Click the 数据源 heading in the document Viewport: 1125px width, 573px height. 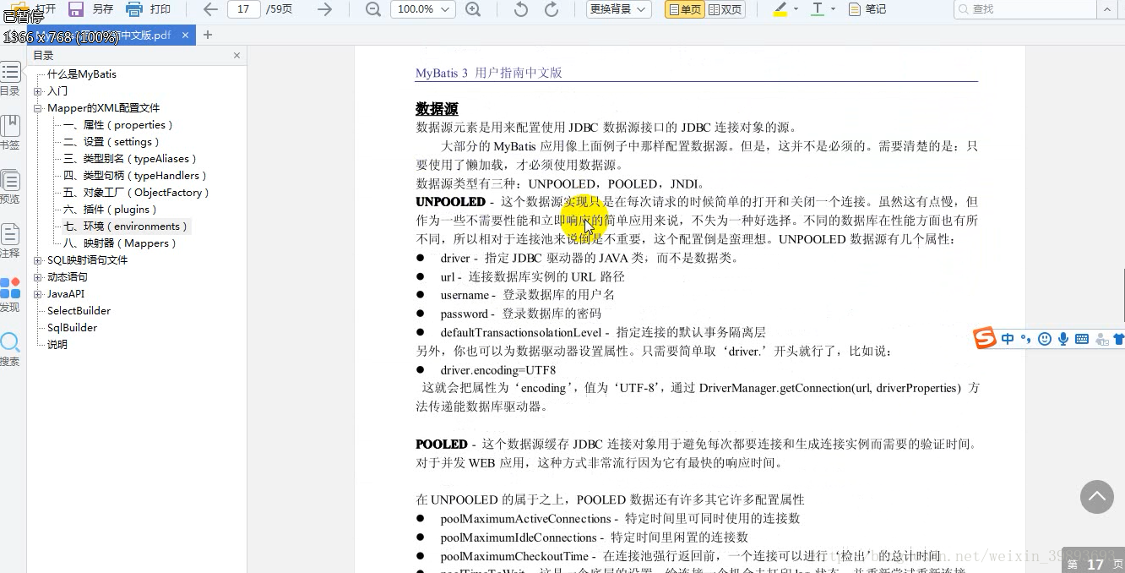[x=437, y=109]
